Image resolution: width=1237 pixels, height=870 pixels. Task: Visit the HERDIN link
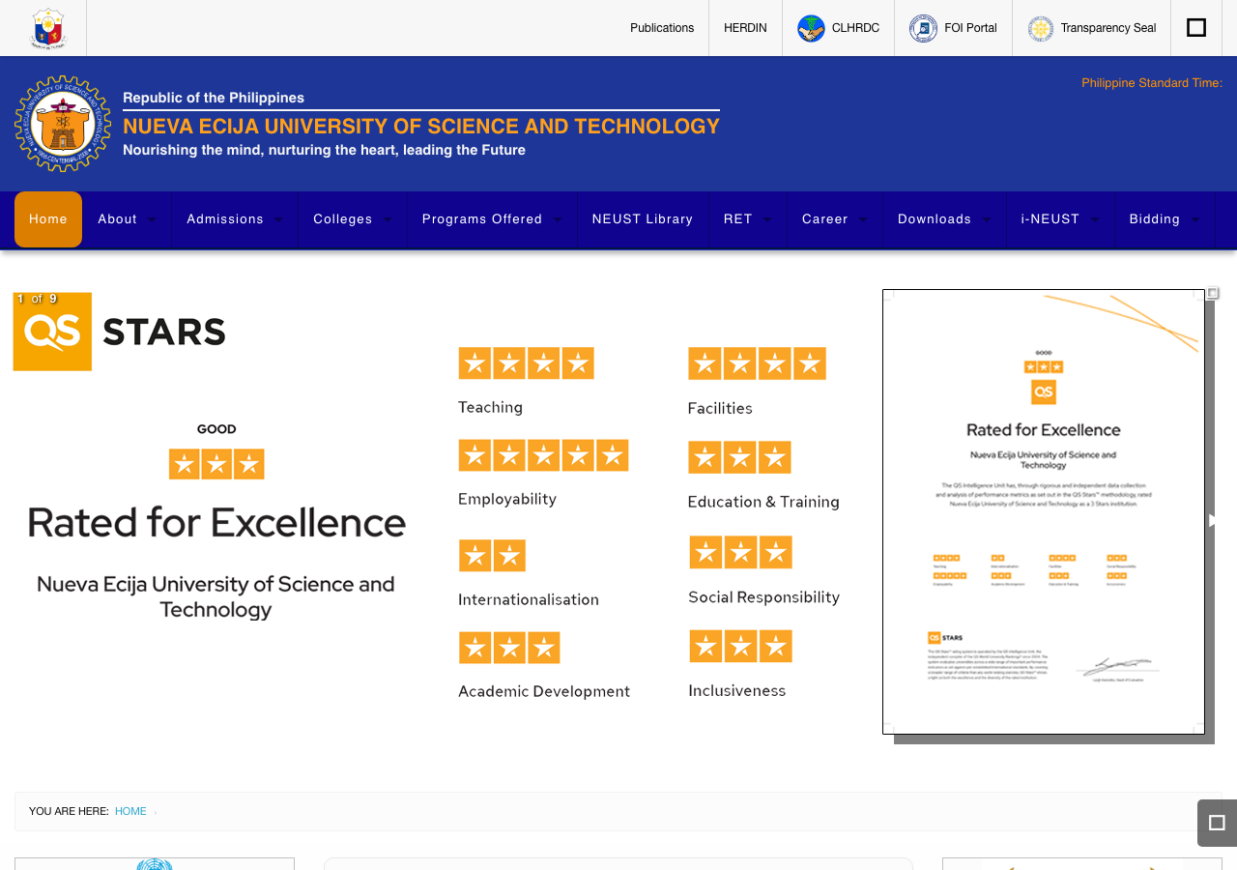745,28
